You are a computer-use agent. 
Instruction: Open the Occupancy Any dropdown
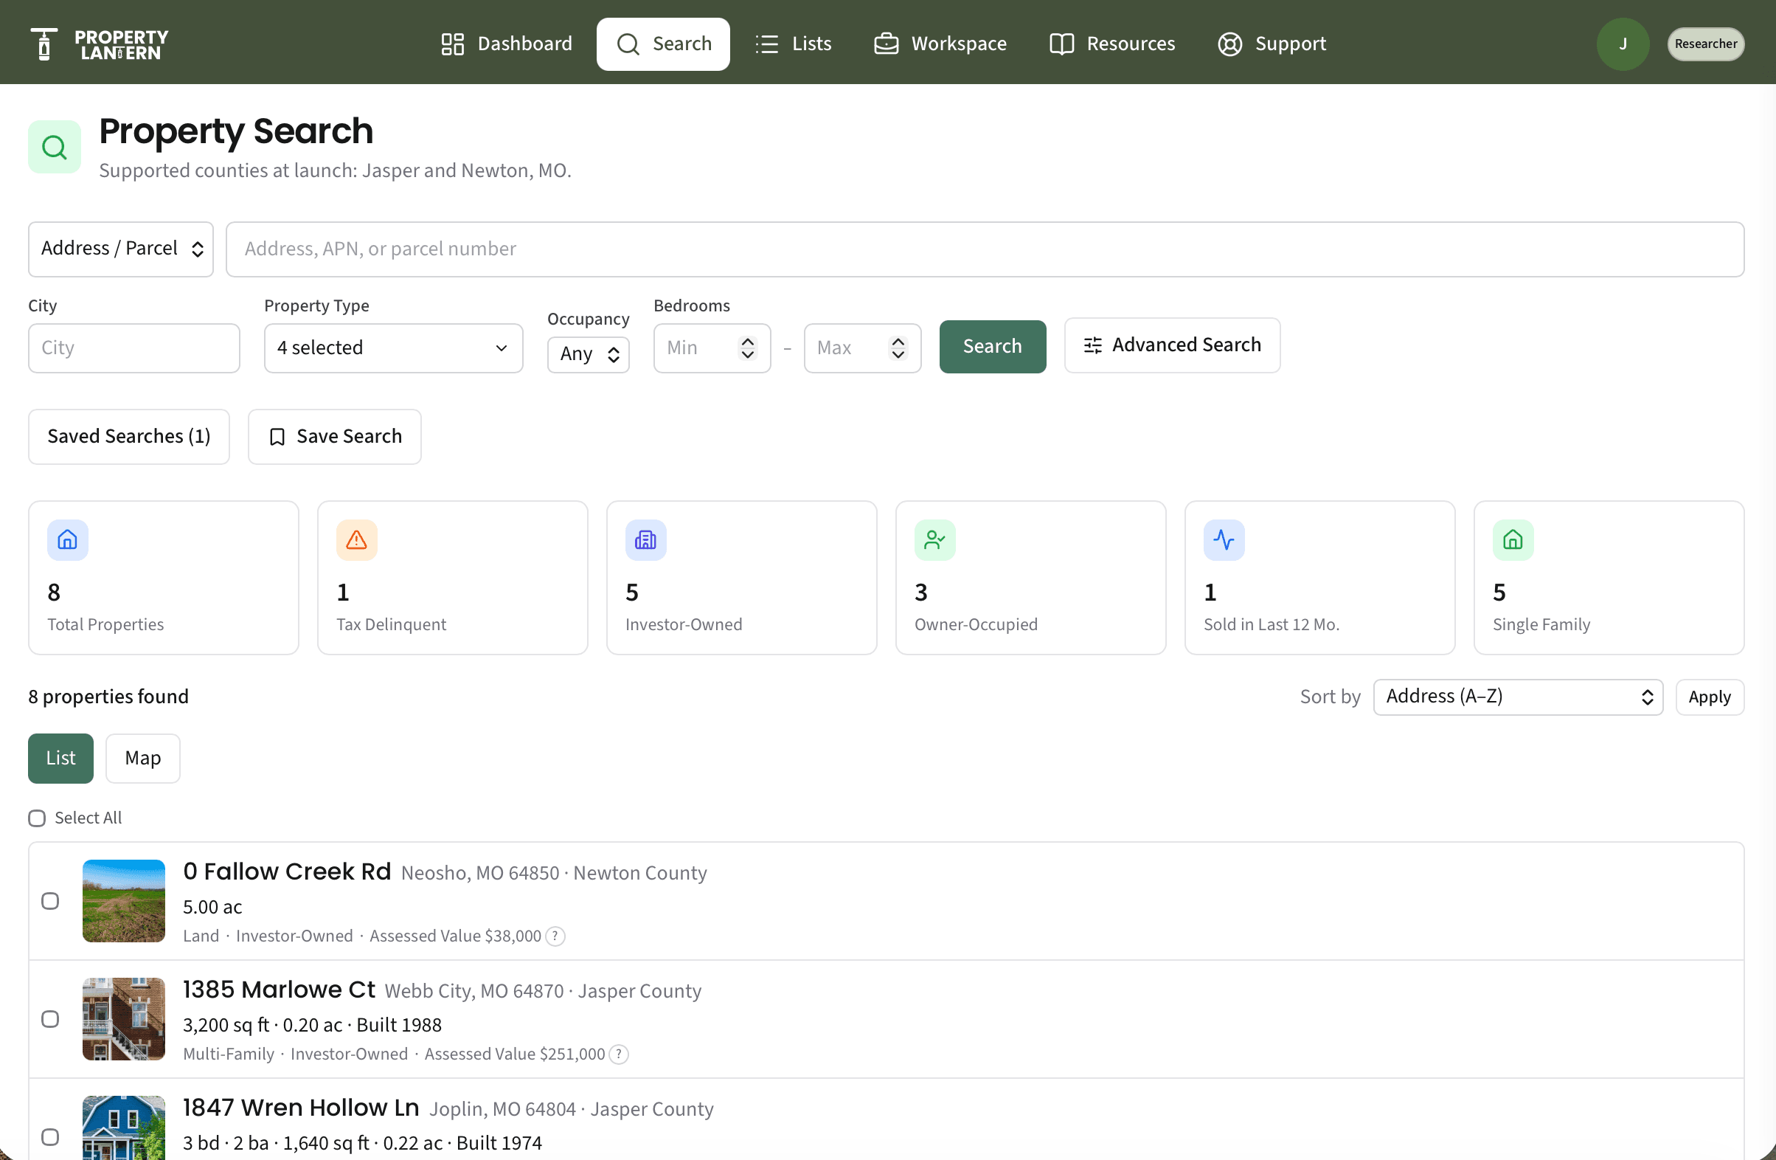588,353
